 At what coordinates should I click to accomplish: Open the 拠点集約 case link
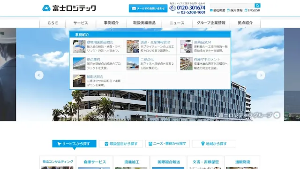(93, 60)
